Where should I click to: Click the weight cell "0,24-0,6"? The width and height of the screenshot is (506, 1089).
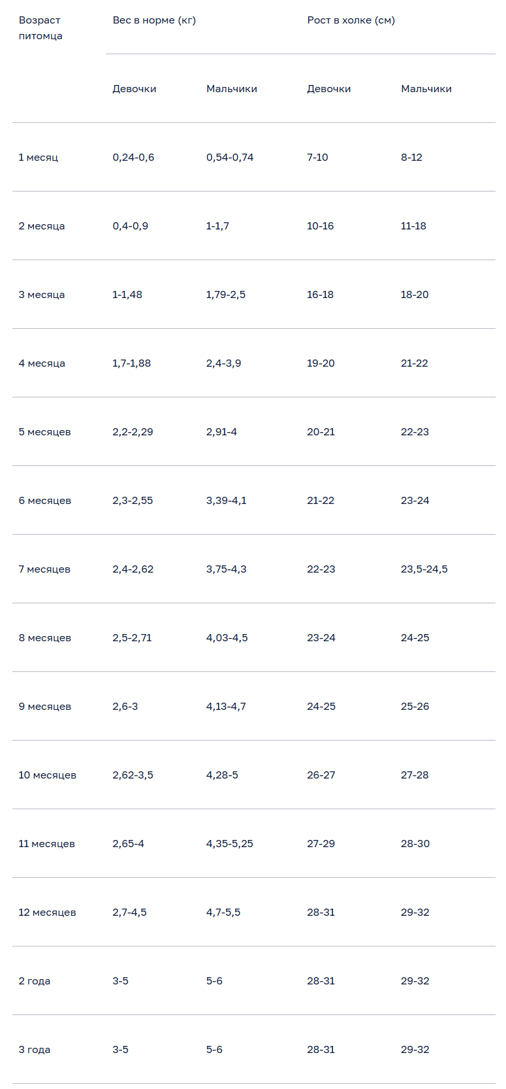(133, 158)
